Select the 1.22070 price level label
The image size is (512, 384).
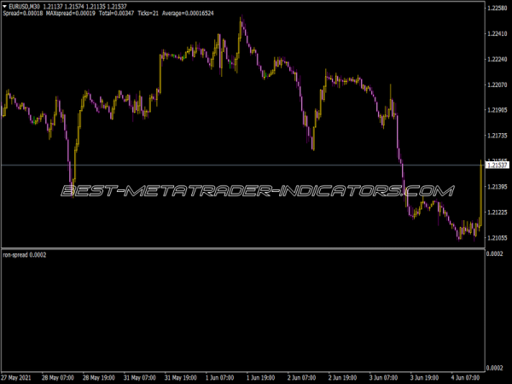[497, 85]
